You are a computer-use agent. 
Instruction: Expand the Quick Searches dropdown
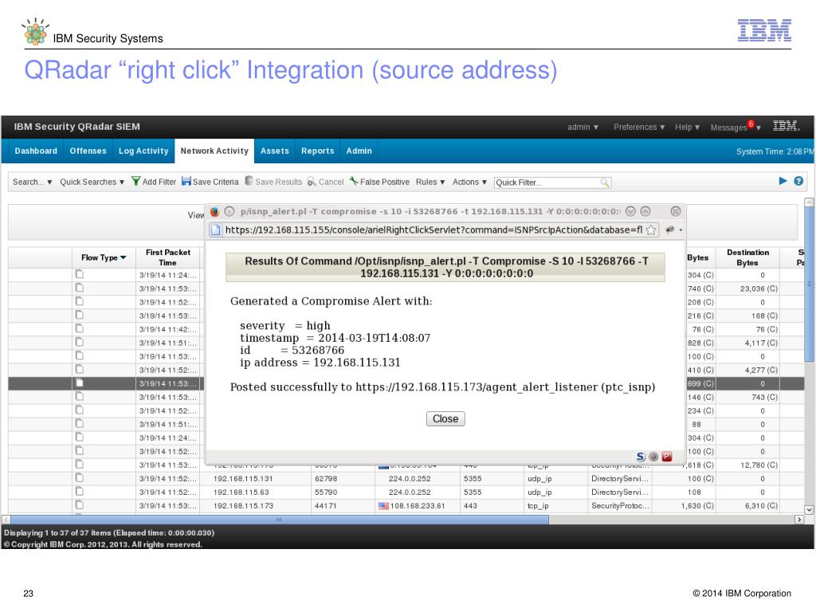tap(92, 182)
